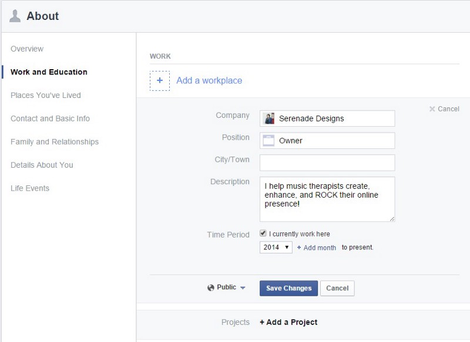This screenshot has width=470, height=342.
Task: Click the Add a workplace link
Action: 209,80
